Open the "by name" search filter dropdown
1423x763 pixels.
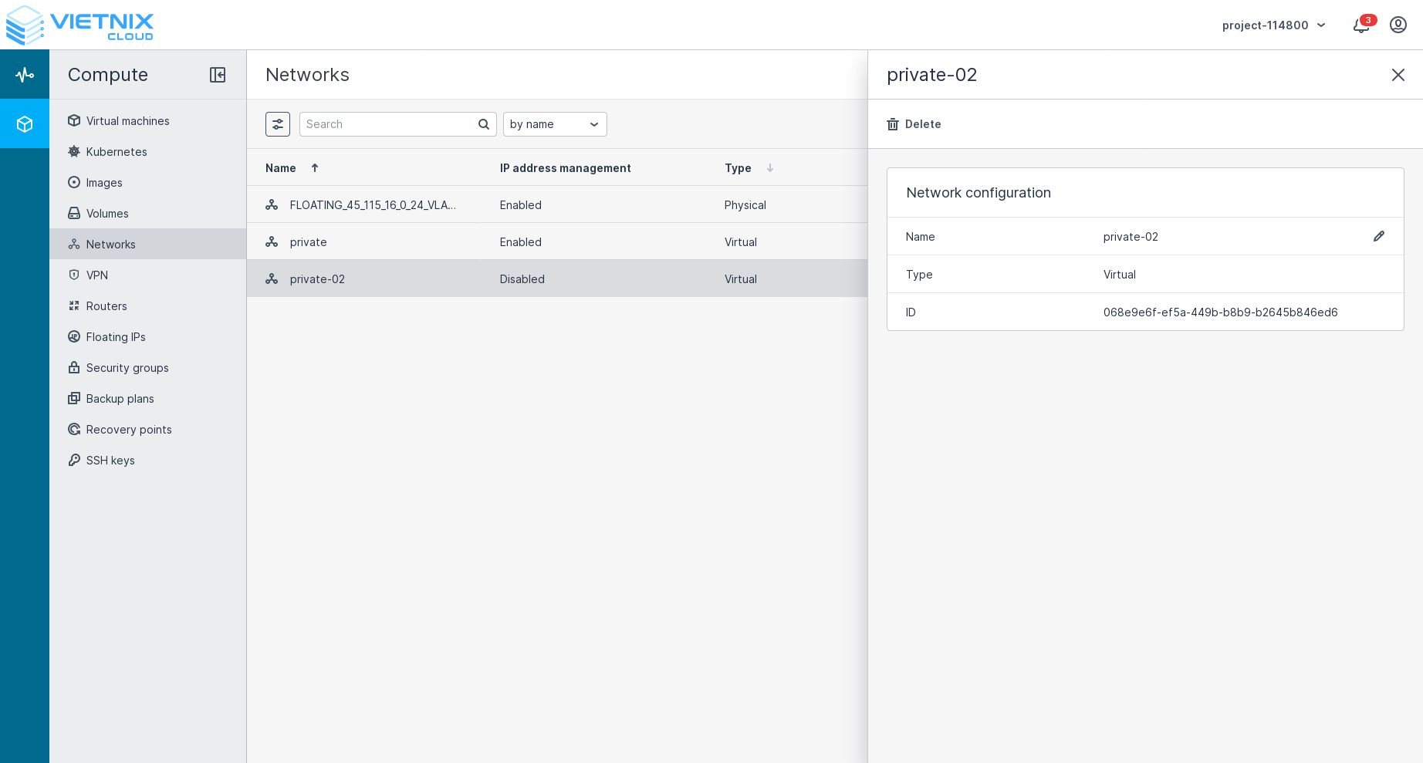click(x=555, y=124)
